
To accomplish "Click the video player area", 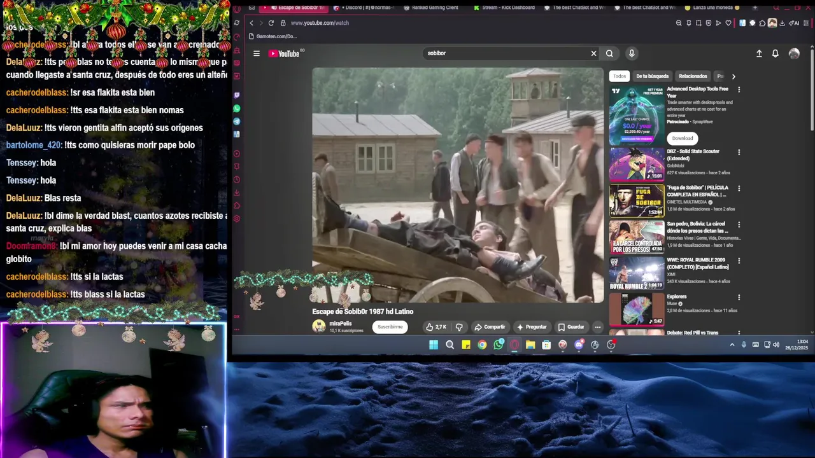I will tap(458, 185).
